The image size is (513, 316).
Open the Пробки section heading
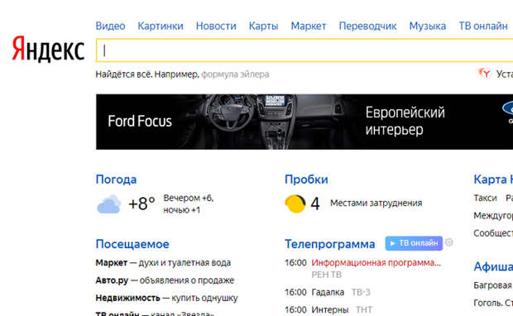(x=306, y=180)
